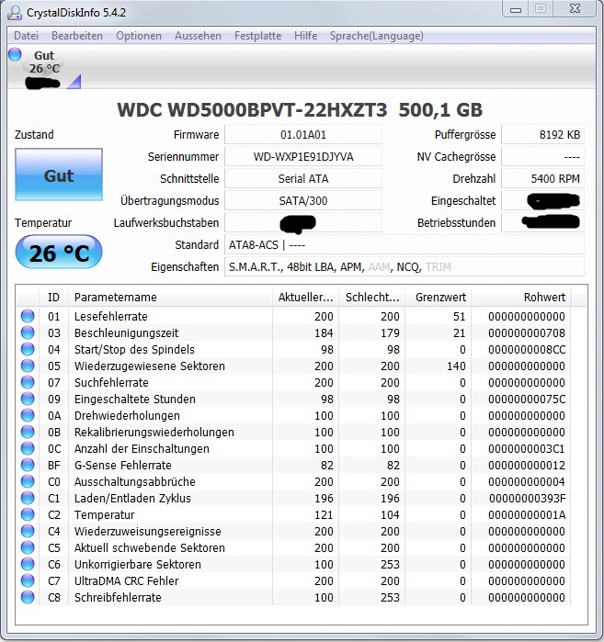Click status orb for Laden/Entladen Zyklus

click(x=28, y=498)
